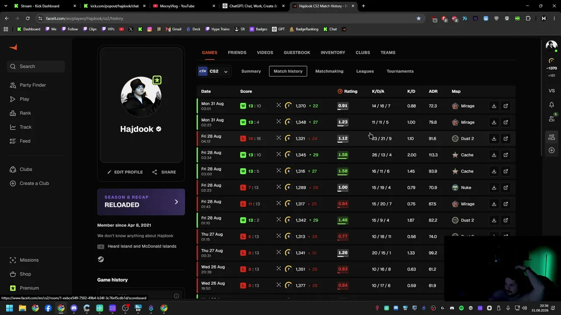
Task: Switch to the Guestbook tab
Action: [297, 52]
